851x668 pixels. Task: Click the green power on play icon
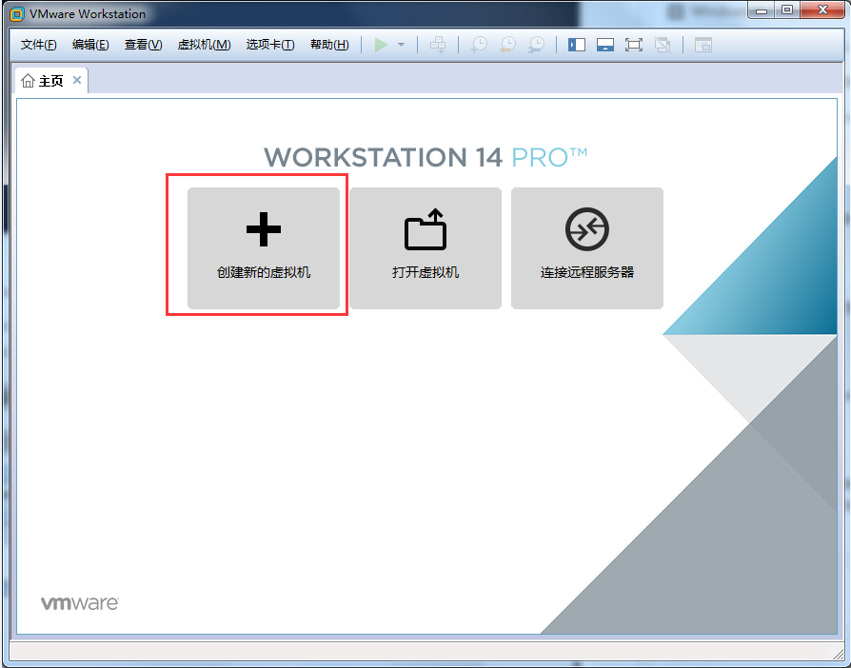(x=381, y=45)
